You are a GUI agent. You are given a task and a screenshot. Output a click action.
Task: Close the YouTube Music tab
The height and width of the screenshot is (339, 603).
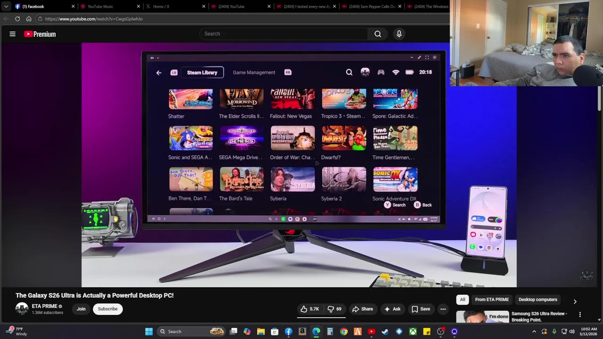(139, 7)
